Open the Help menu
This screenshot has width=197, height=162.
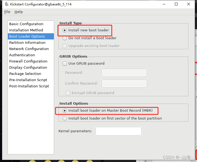pyautogui.click(x=19, y=12)
